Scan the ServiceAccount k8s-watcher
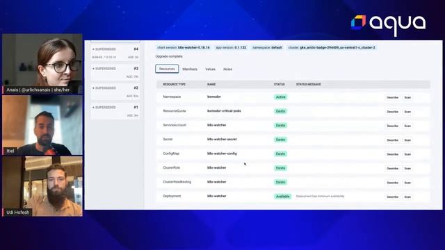The image size is (445, 250). click(x=407, y=126)
